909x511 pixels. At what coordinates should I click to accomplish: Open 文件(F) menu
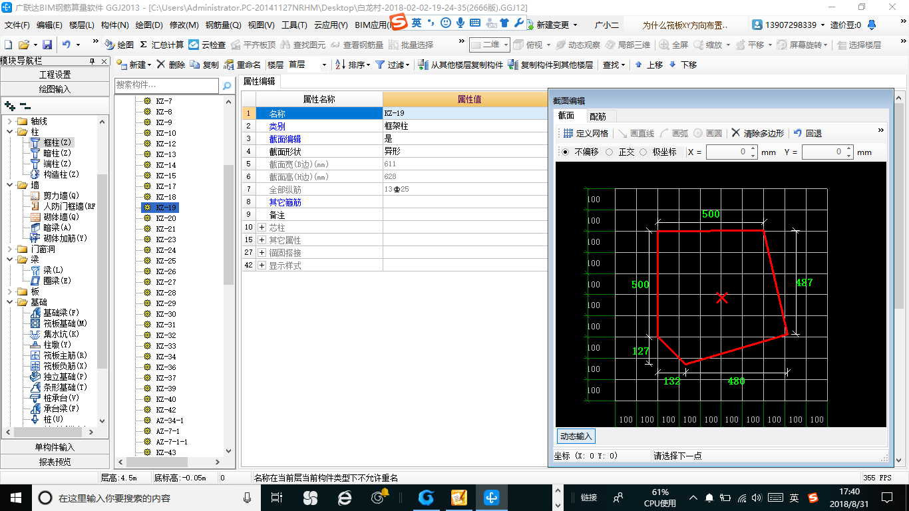click(17, 25)
